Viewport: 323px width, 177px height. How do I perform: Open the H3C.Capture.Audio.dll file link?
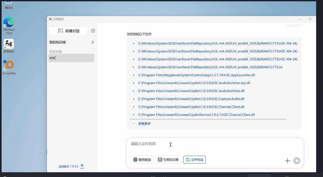click(191, 99)
